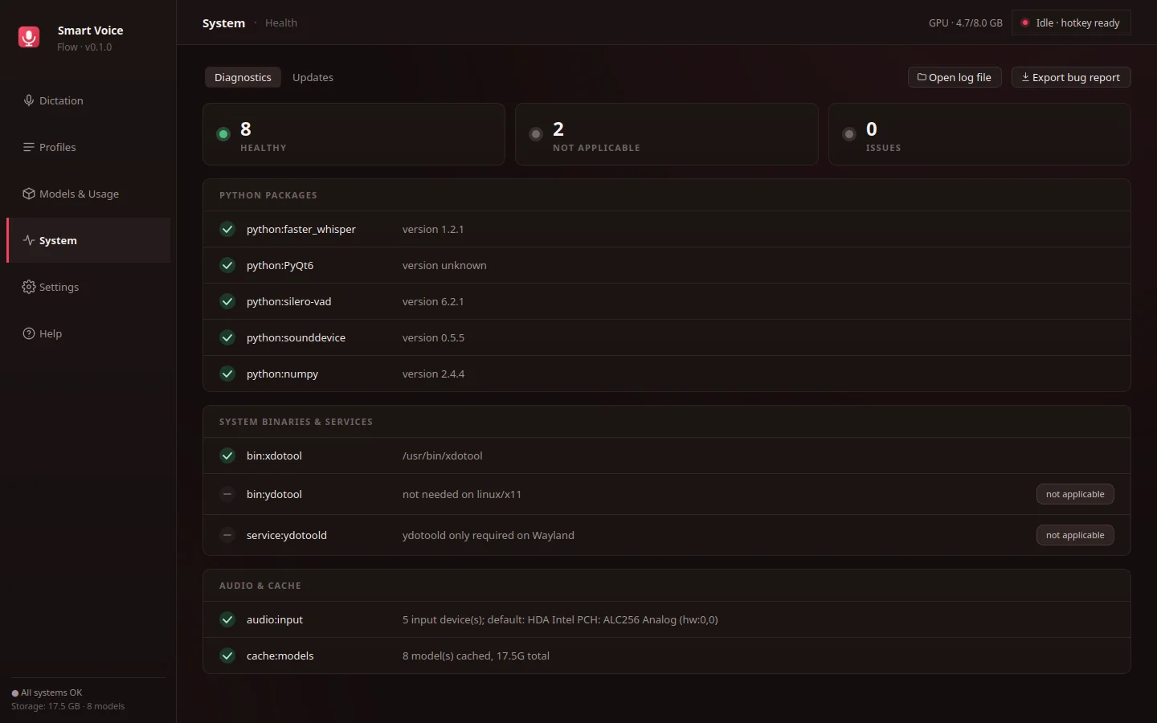
Task: Open the Settings page
Action: [x=88, y=287]
